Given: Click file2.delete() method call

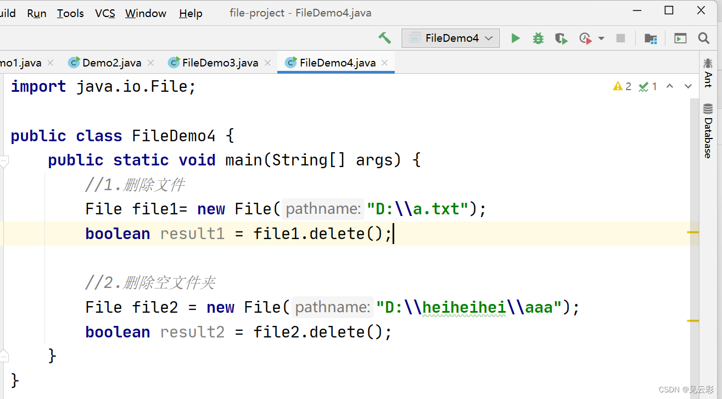Looking at the screenshot, I should coord(322,332).
